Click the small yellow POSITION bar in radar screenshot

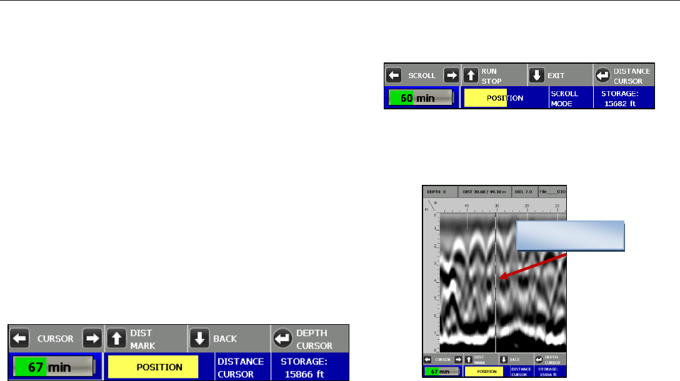pos(484,372)
